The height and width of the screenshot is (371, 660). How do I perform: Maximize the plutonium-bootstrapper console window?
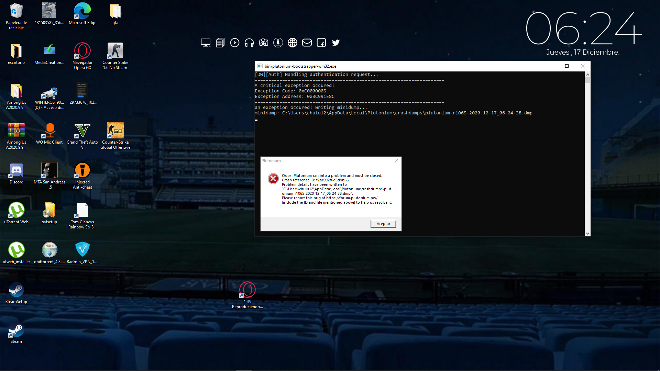coord(567,66)
